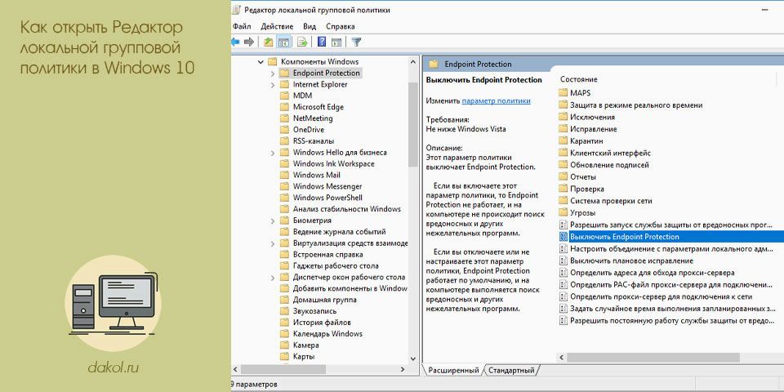
Task: Click the tree pane horizontal scroll-left arrow
Action: (x=235, y=370)
